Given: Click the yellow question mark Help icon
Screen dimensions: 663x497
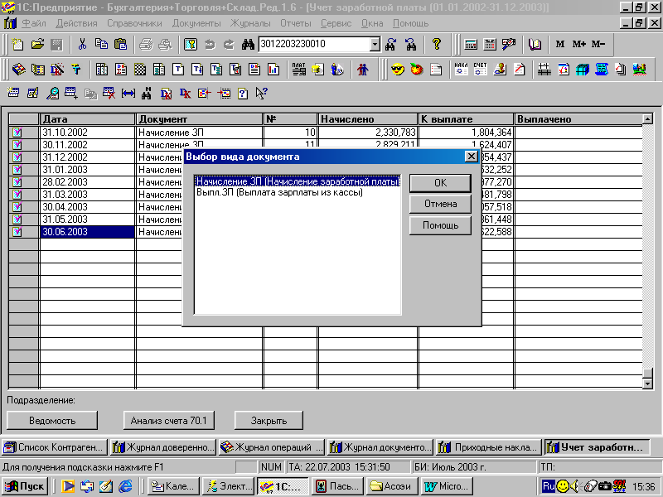Looking at the screenshot, I should 437,44.
